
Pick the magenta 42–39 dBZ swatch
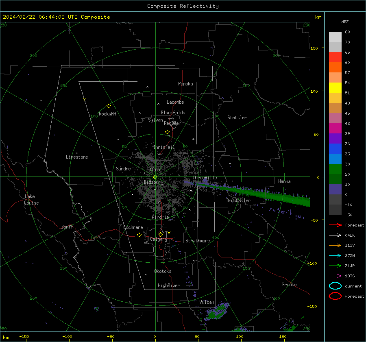coord(335,129)
